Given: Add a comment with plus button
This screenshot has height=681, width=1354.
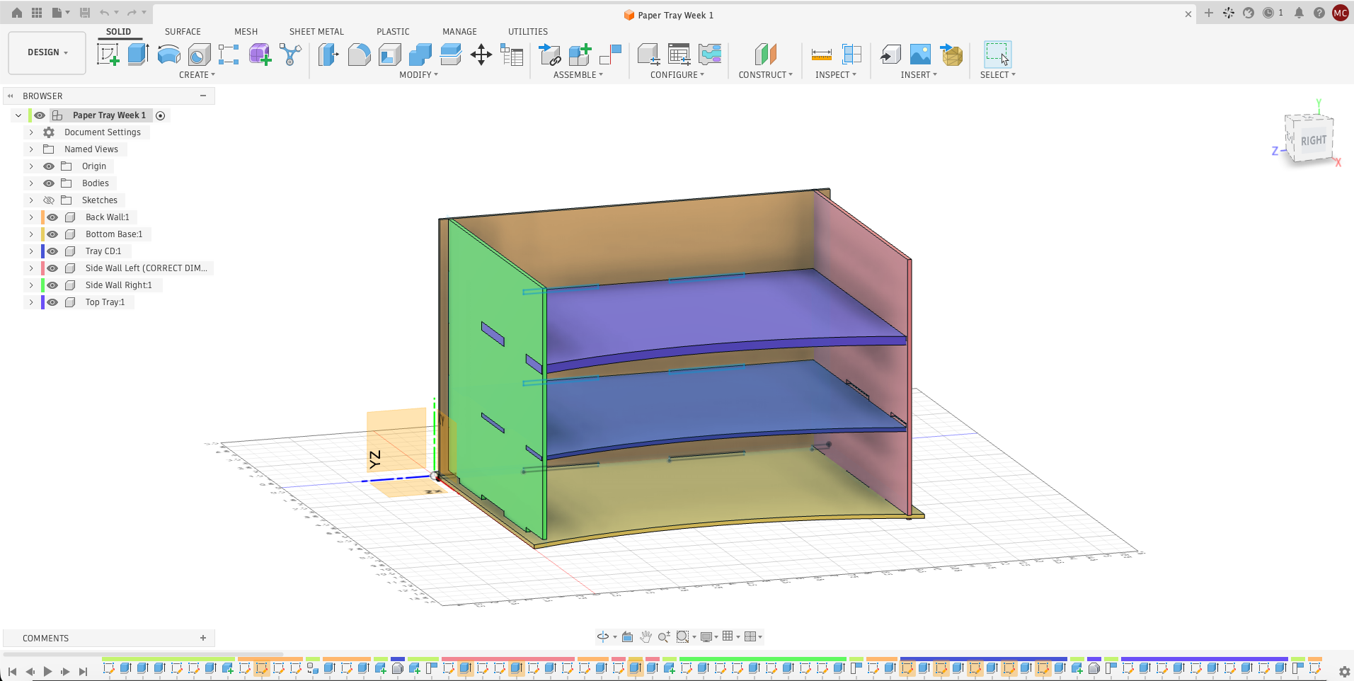Looking at the screenshot, I should click(x=203, y=638).
